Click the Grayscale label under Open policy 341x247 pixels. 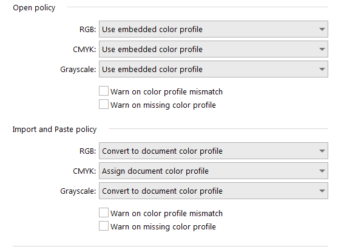[x=78, y=70]
